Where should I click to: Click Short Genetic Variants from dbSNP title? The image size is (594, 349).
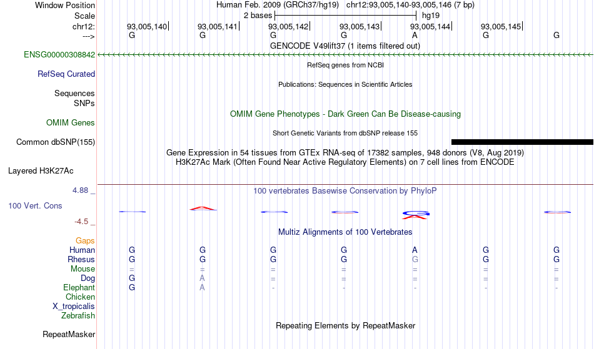click(345, 133)
